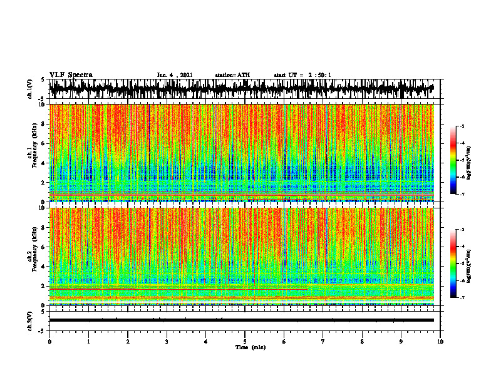
Task: Click the lower colorbar next to ch.2 spectrogram
Action: pos(453,263)
